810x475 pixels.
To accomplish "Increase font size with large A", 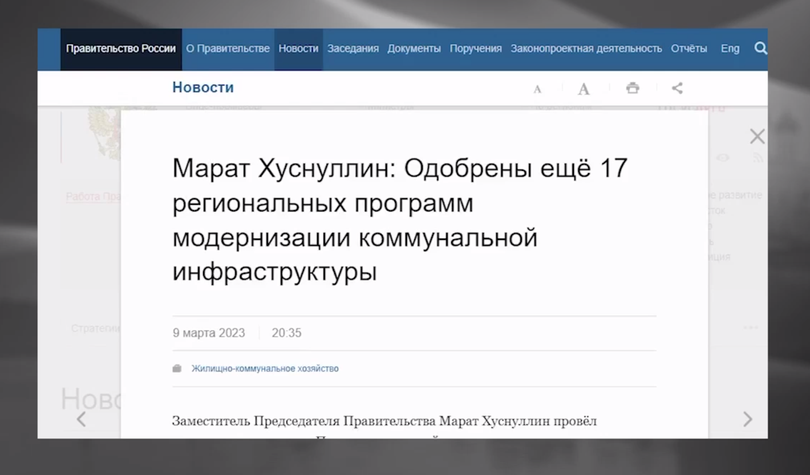I will pos(584,89).
